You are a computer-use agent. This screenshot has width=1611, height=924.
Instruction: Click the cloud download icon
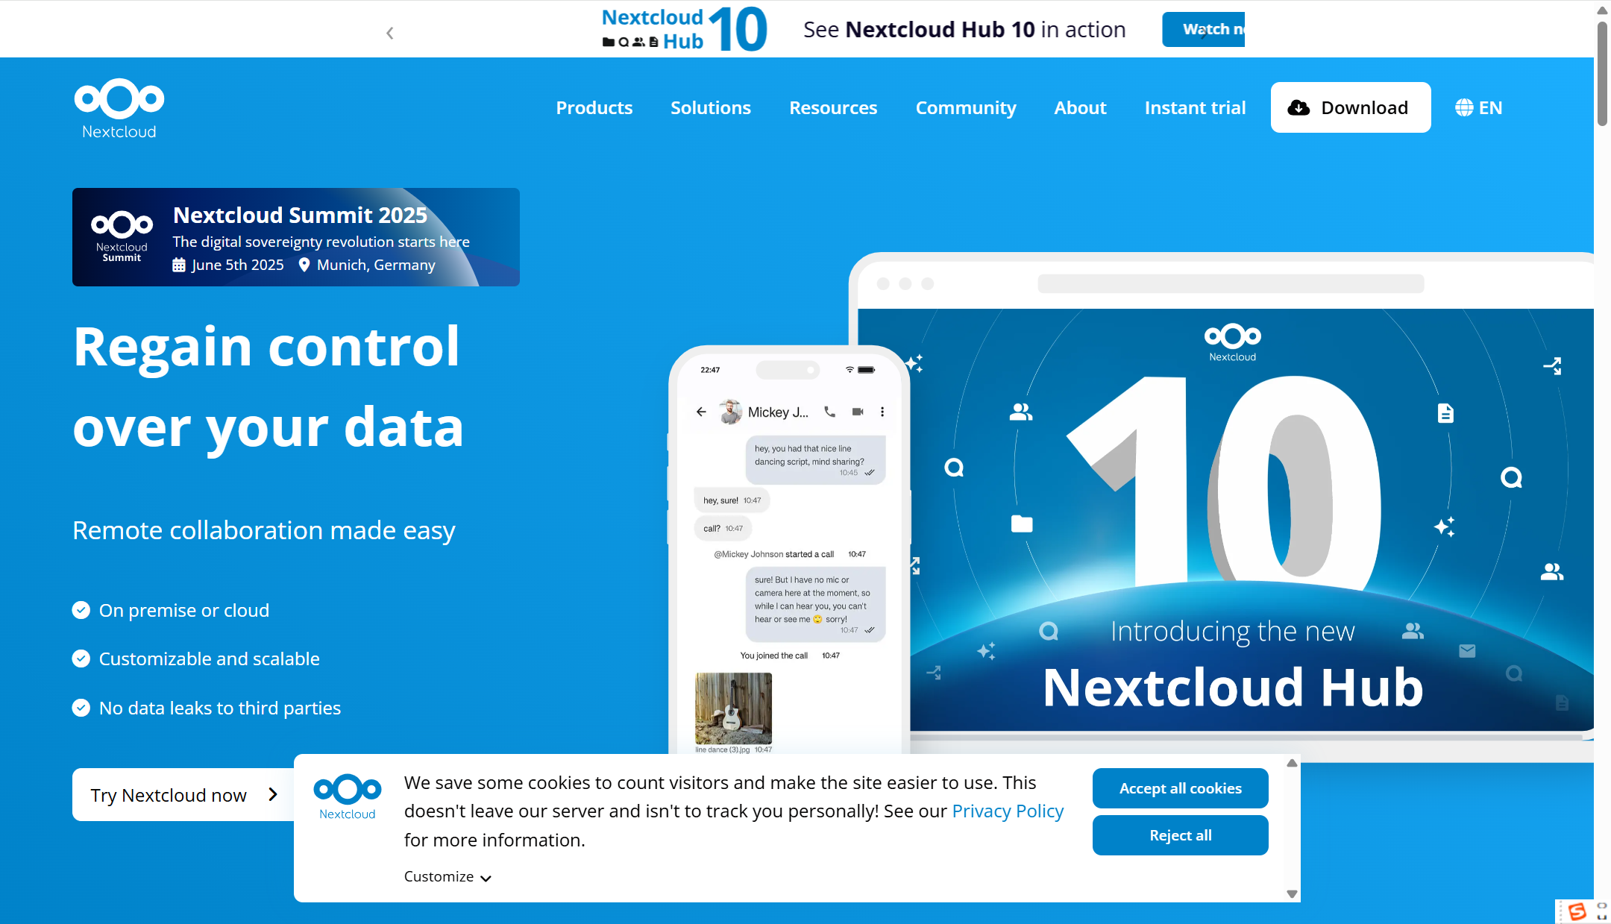coord(1298,108)
